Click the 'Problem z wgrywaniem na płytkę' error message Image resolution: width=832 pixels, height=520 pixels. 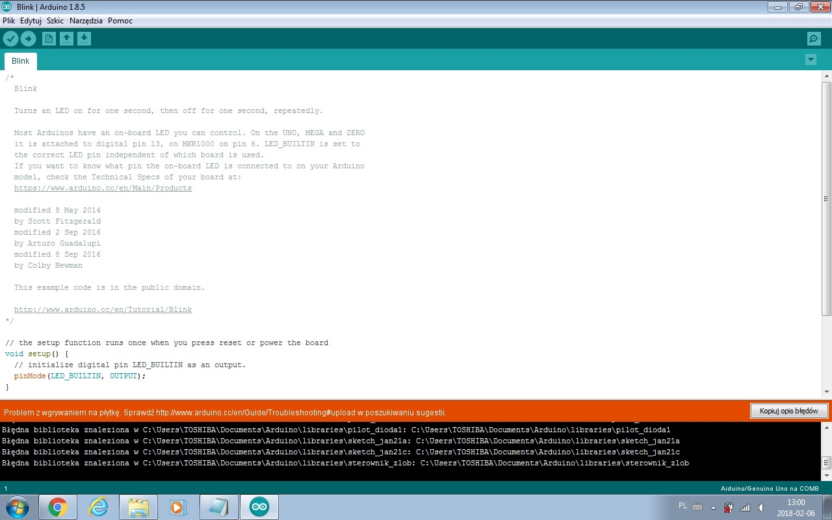pyautogui.click(x=225, y=412)
